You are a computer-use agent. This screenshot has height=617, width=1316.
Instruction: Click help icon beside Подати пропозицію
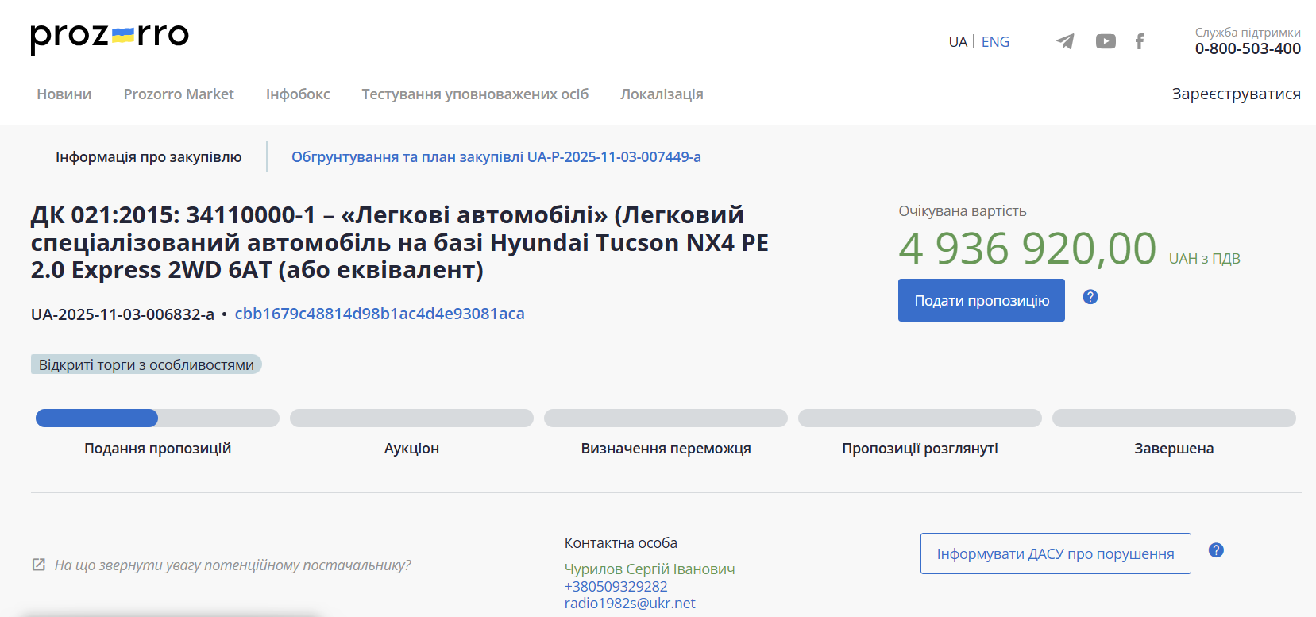(x=1090, y=297)
